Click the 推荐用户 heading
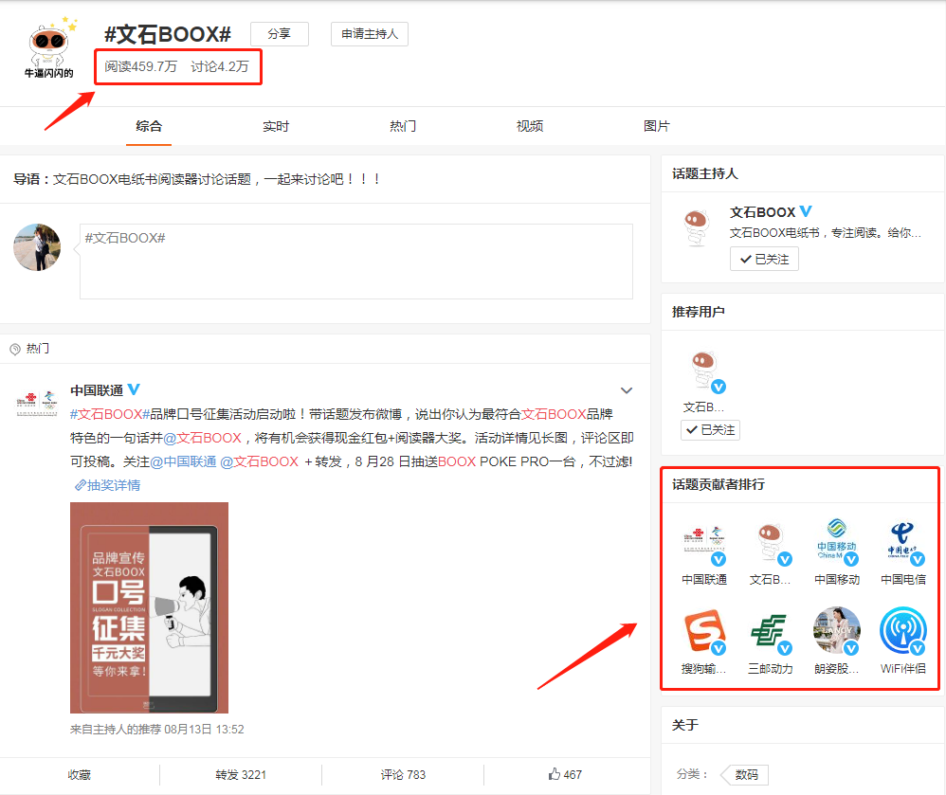Image resolution: width=946 pixels, height=795 pixels. click(698, 312)
